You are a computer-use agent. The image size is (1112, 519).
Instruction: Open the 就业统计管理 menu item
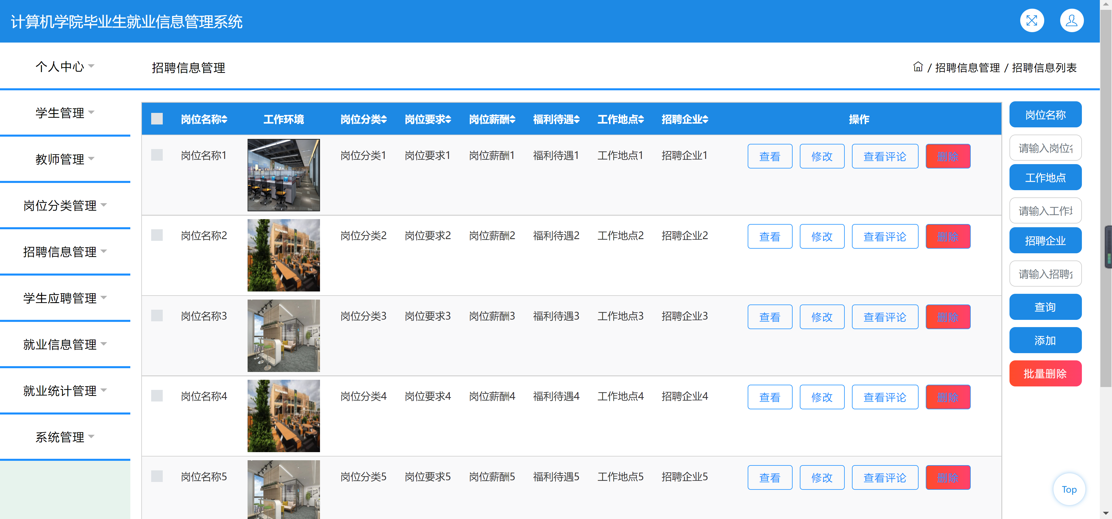coord(65,390)
